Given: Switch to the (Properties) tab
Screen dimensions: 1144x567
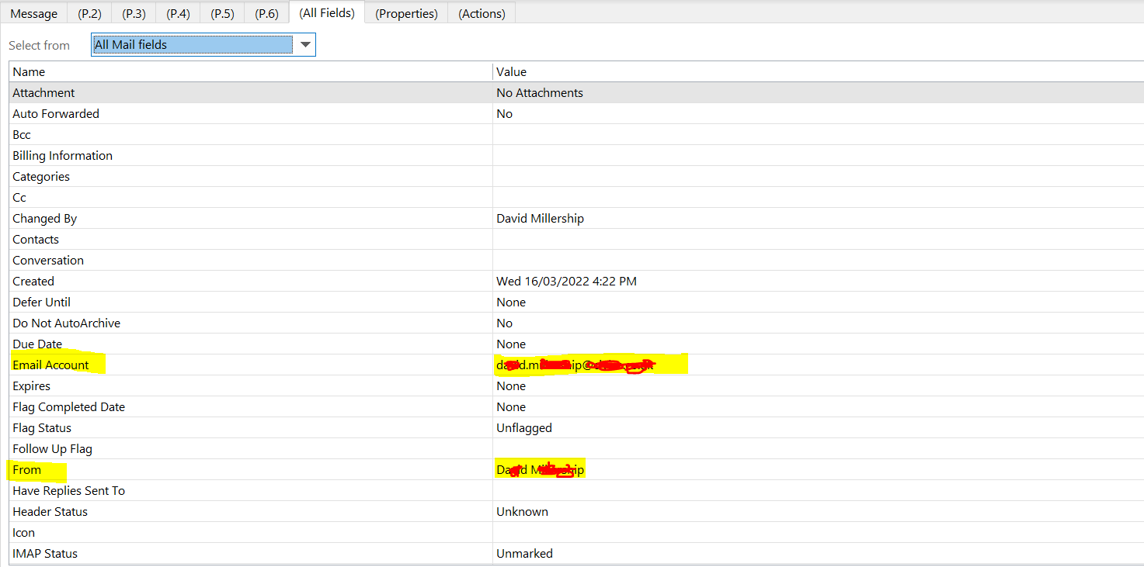Looking at the screenshot, I should coord(406,13).
